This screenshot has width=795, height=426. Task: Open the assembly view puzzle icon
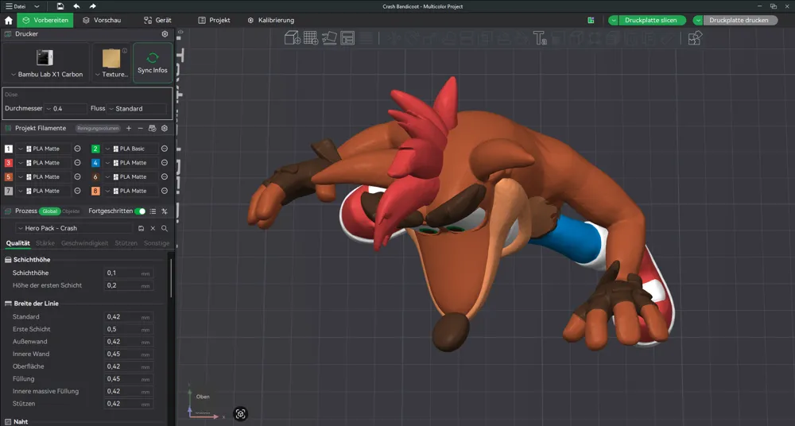click(x=695, y=38)
